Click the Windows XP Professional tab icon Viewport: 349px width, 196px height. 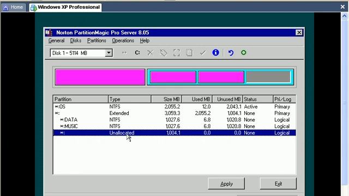[x=33, y=8]
